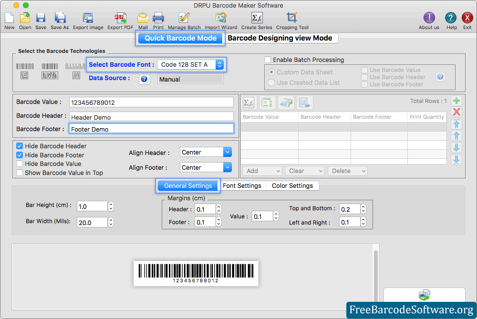Screen dimensions: 477x319
Task: Send the barcode using the Mail icon
Action: pyautogui.click(x=143, y=18)
